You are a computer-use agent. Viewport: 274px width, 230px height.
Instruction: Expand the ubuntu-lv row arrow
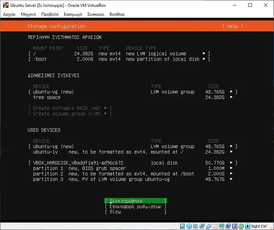(x=231, y=152)
